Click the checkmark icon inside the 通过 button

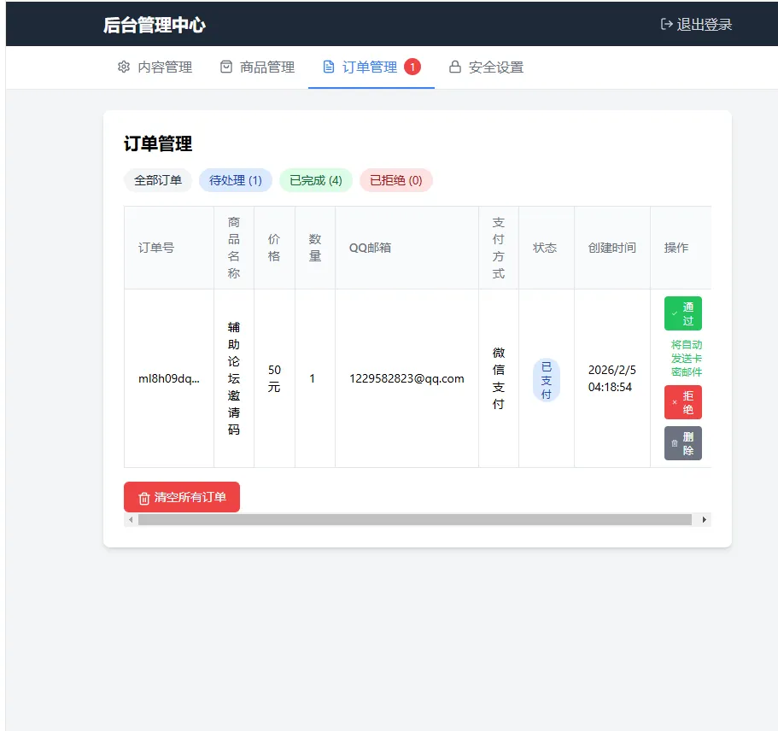[x=674, y=314]
